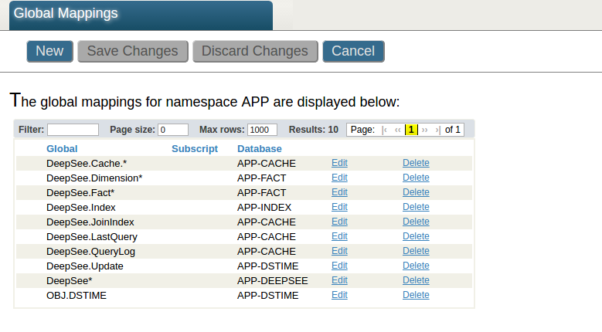This screenshot has height=332, width=602.
Task: Click into the Page size field
Action: 173,130
